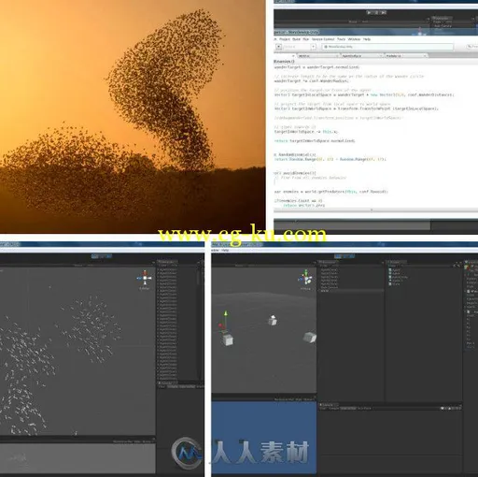The height and width of the screenshot is (477, 478).
Task: Open the third member selector dropdown above code
Action: coord(406,56)
